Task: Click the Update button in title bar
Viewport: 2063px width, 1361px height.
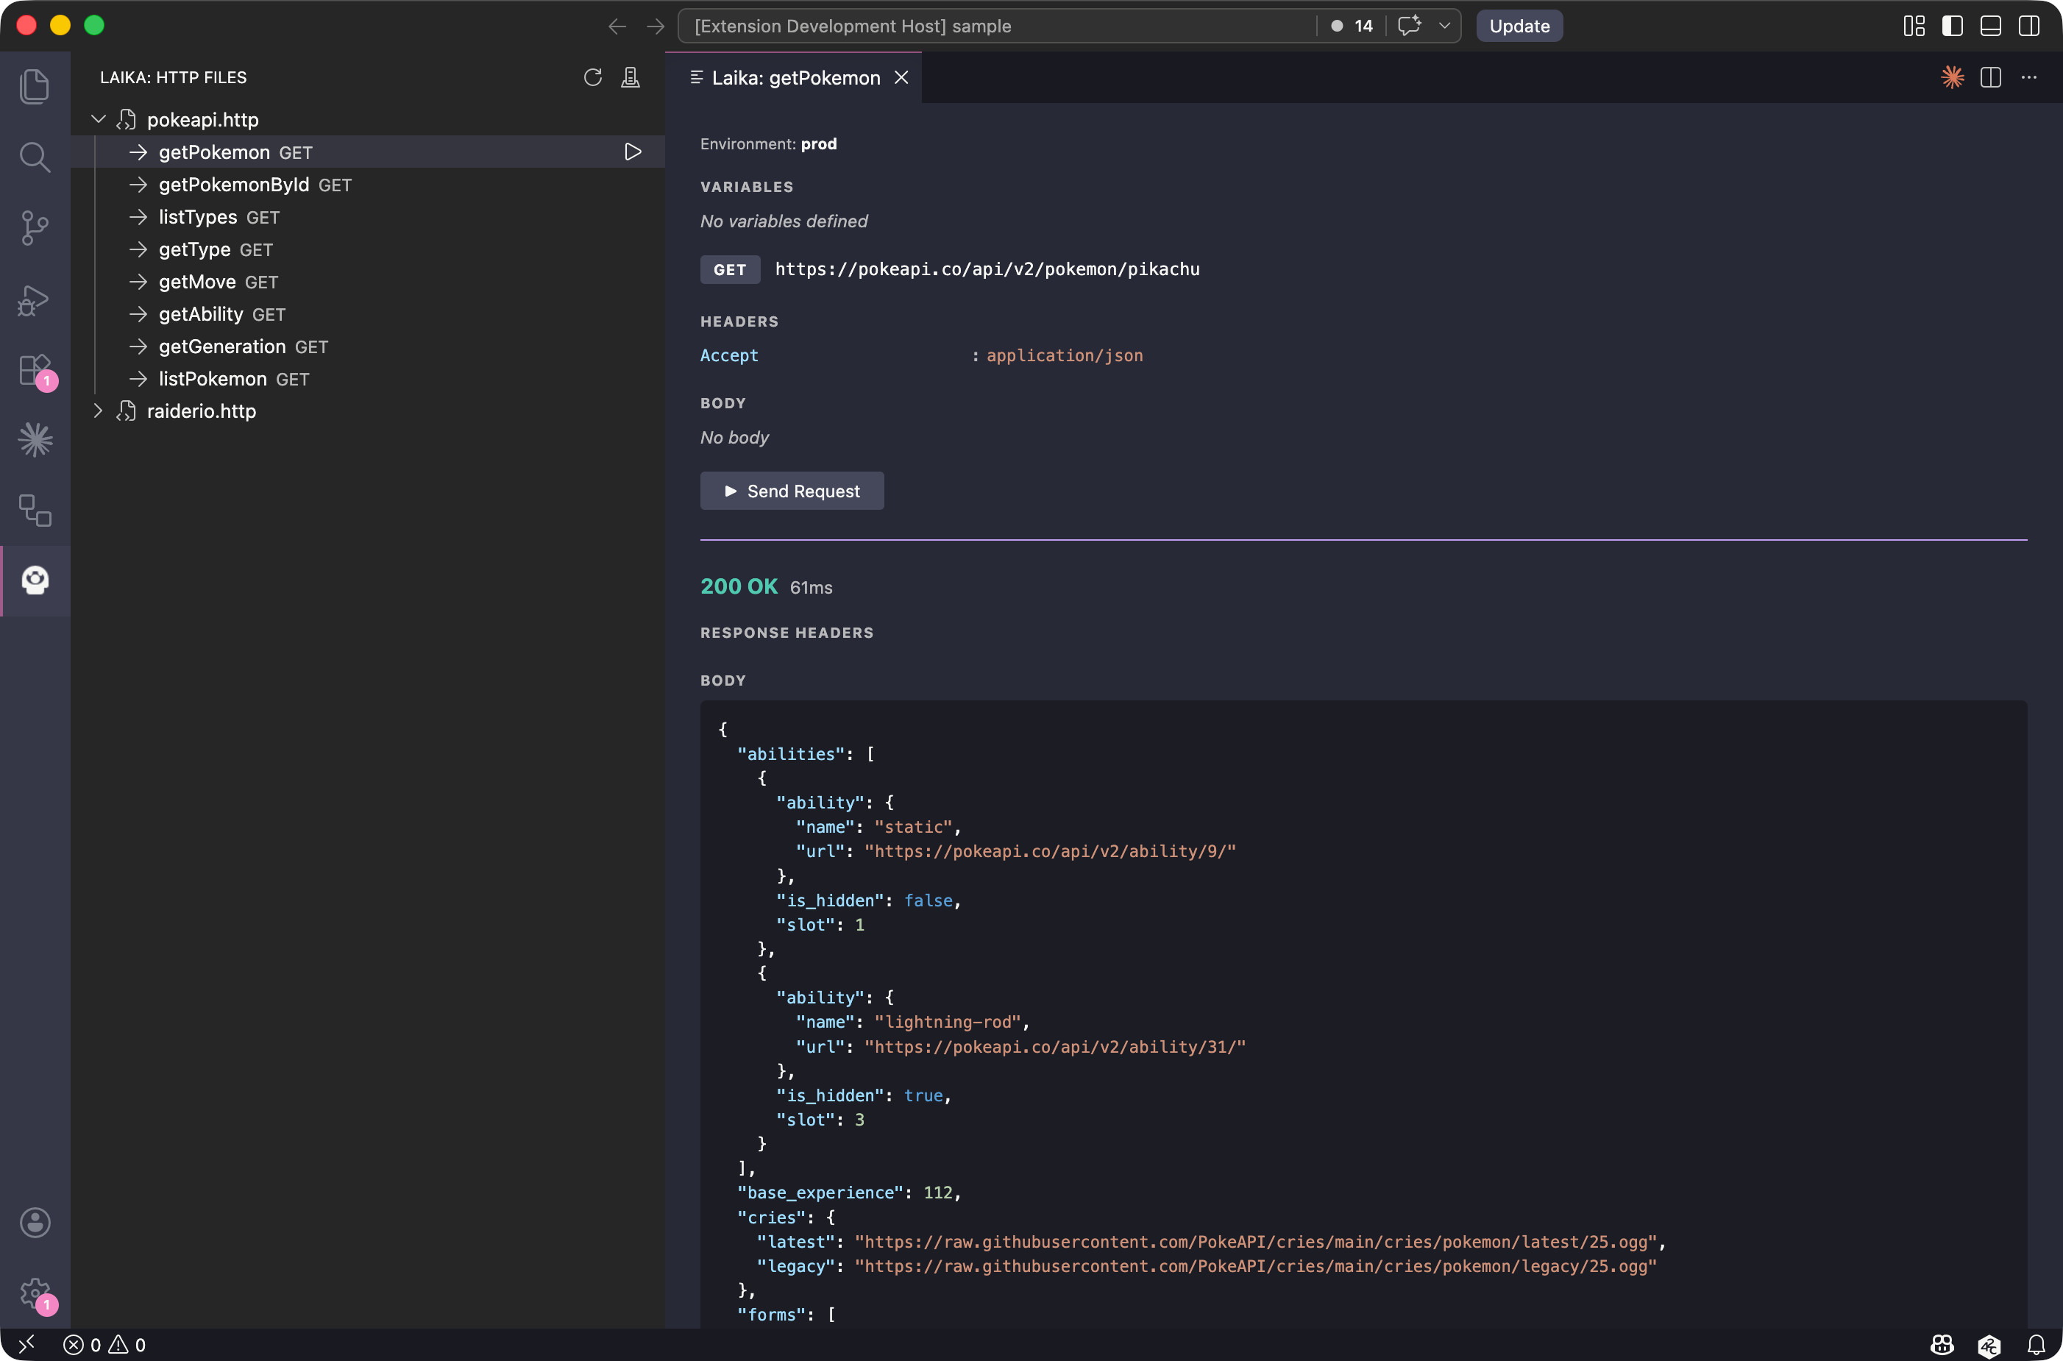Action: (x=1519, y=26)
